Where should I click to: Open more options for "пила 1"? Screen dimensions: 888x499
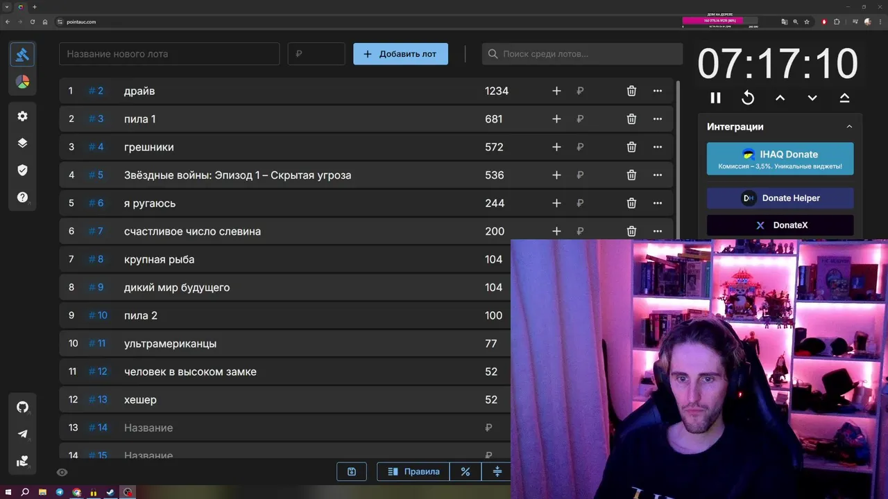point(658,119)
